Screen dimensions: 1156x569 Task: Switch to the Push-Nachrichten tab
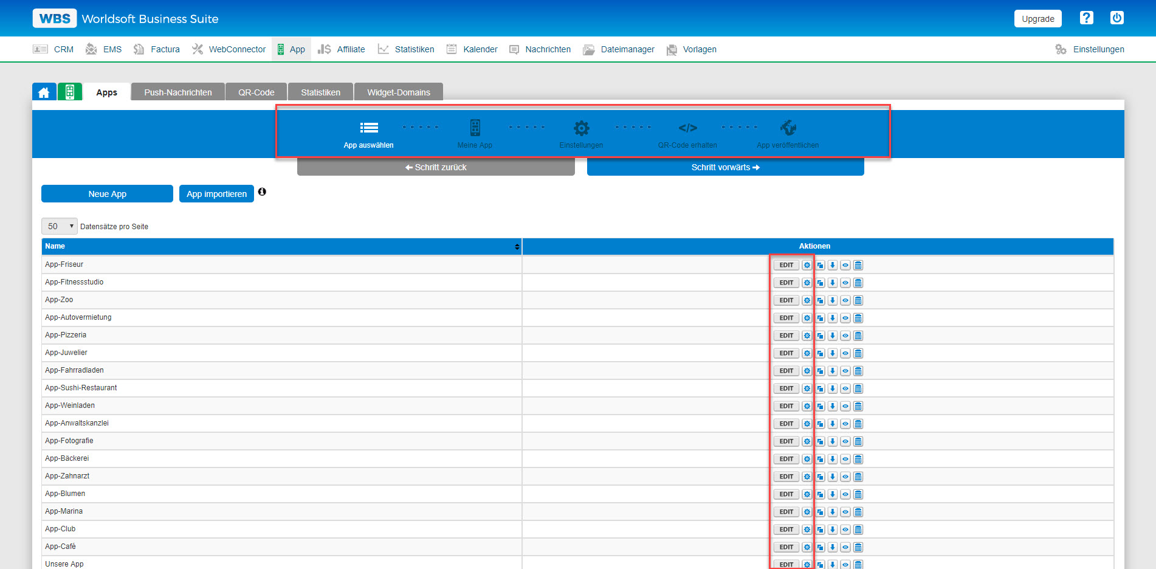point(177,91)
